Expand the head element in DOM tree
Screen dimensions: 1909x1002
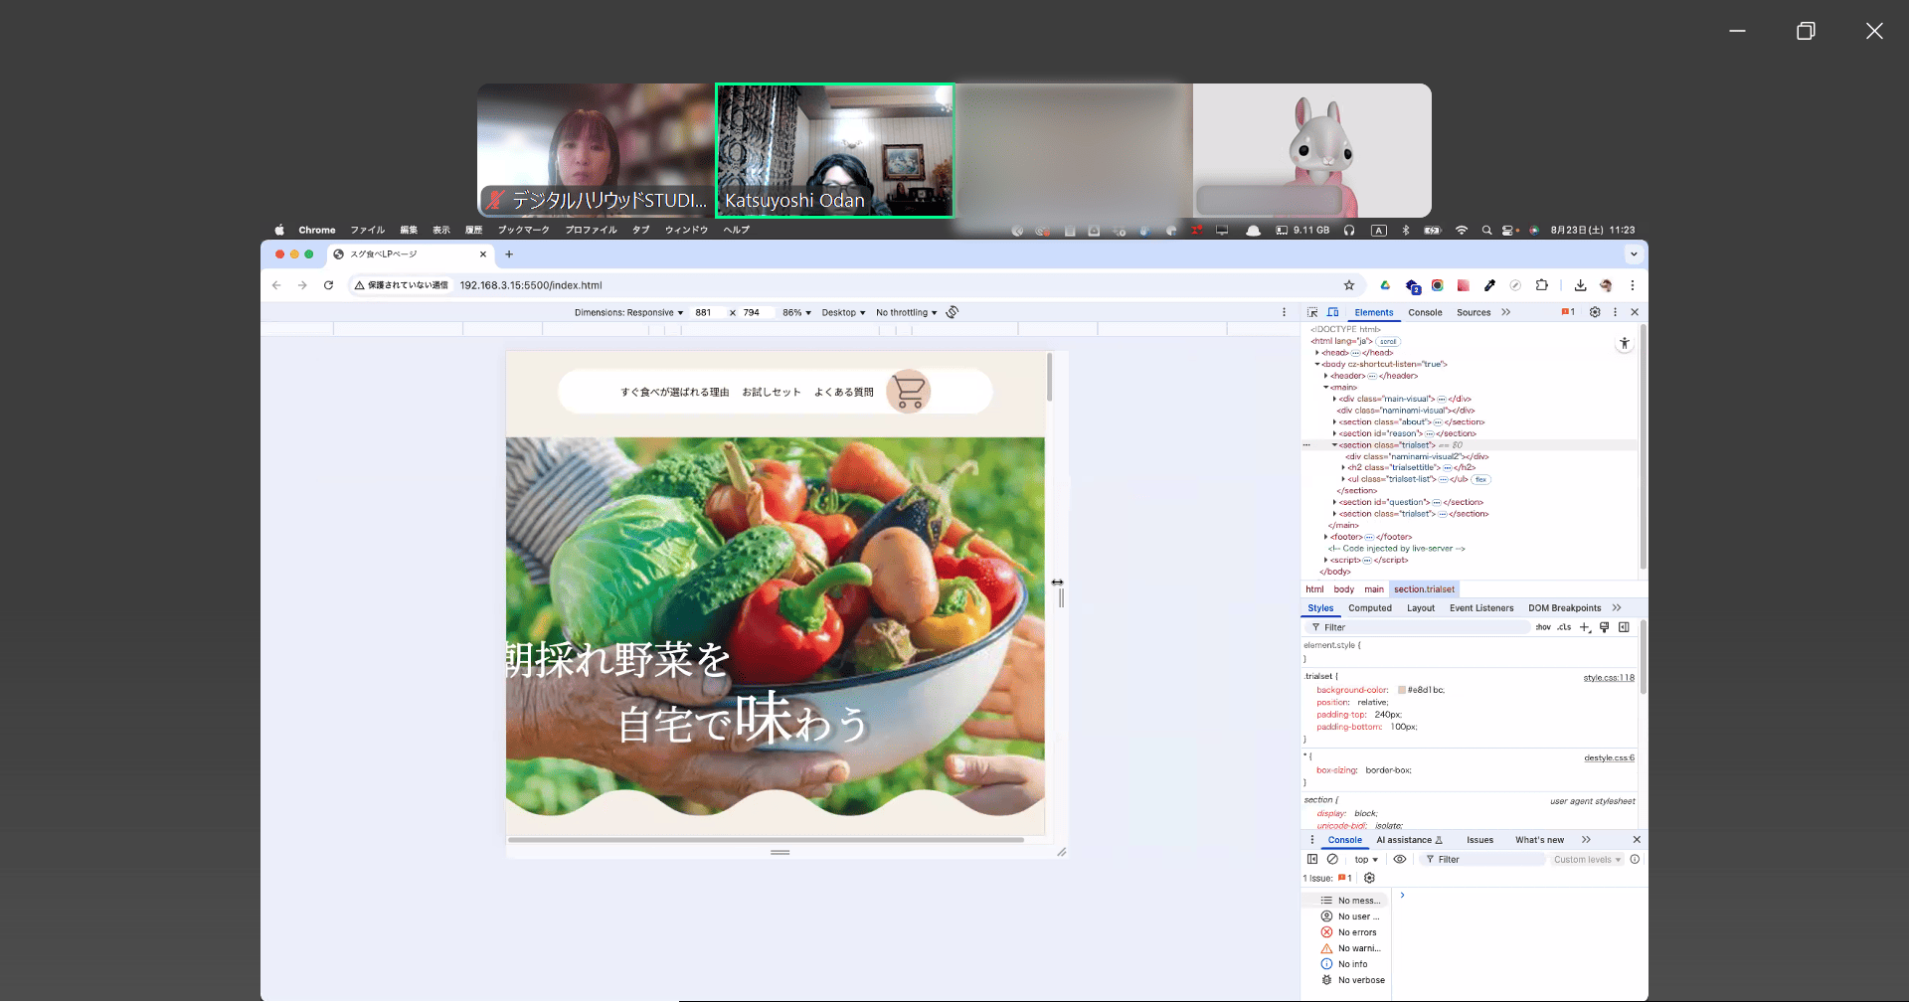coord(1317,353)
